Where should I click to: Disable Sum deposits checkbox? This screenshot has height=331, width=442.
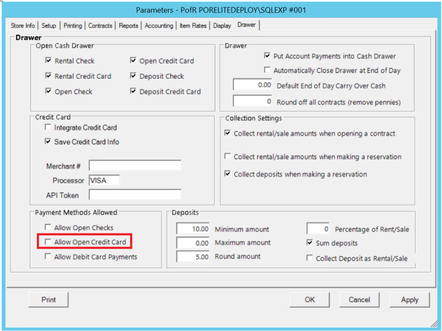310,243
